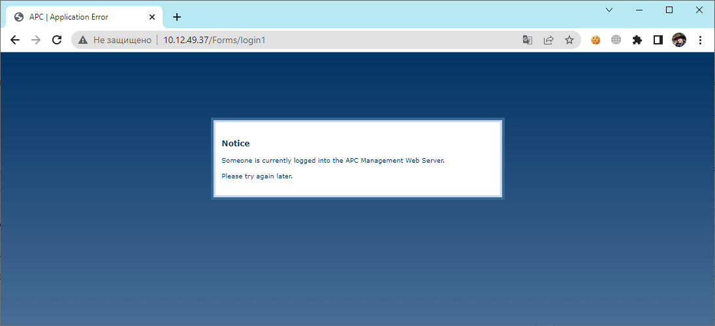Select the APC | Application Error tab
Viewport: 715px width, 326px height.
tap(84, 17)
